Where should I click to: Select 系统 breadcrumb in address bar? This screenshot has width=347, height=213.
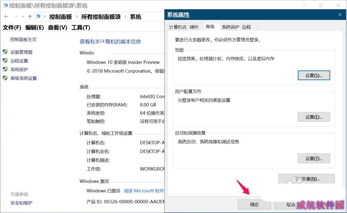coord(135,17)
